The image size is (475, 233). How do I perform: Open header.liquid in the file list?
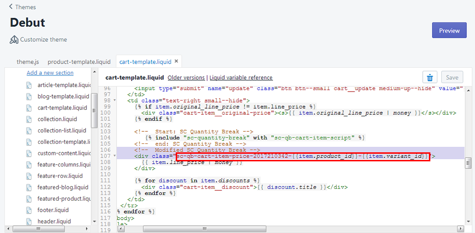coord(54,222)
